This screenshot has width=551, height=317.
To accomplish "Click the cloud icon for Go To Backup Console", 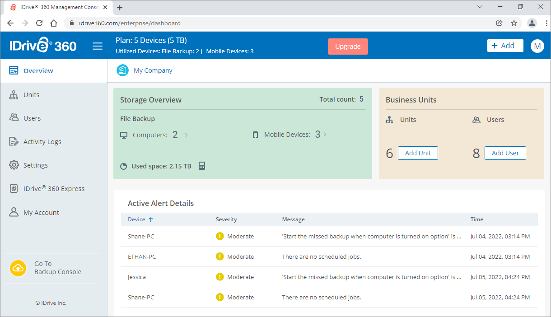I will (x=18, y=268).
